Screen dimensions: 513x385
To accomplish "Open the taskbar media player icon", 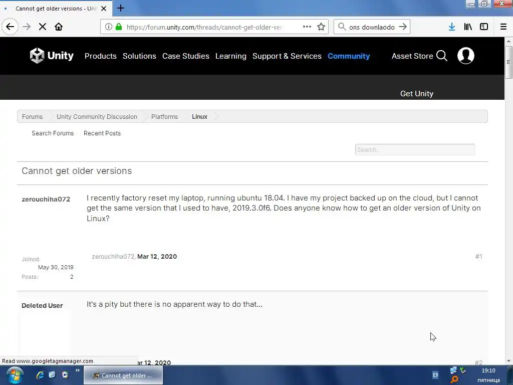I will click(x=66, y=375).
